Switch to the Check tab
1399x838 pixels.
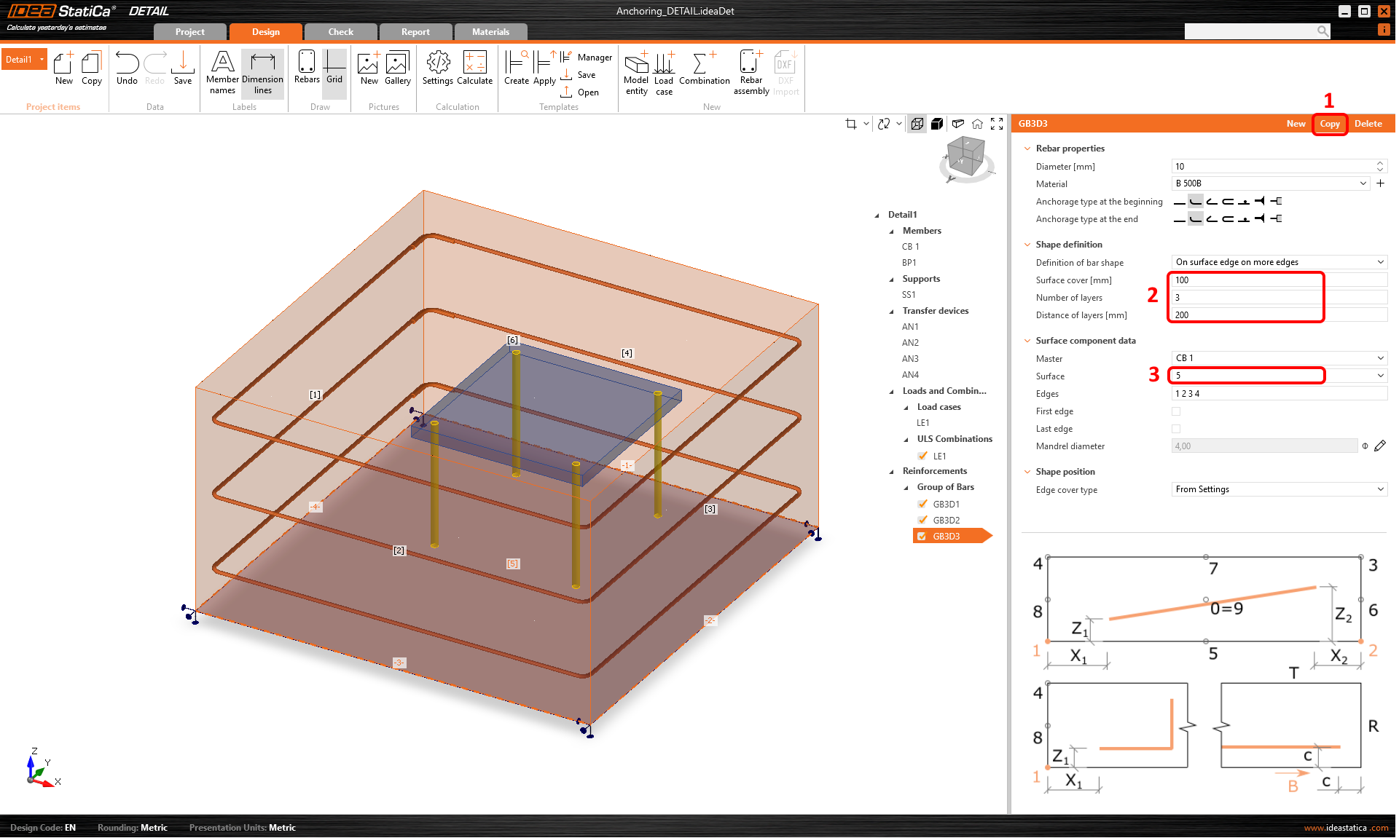pos(340,32)
